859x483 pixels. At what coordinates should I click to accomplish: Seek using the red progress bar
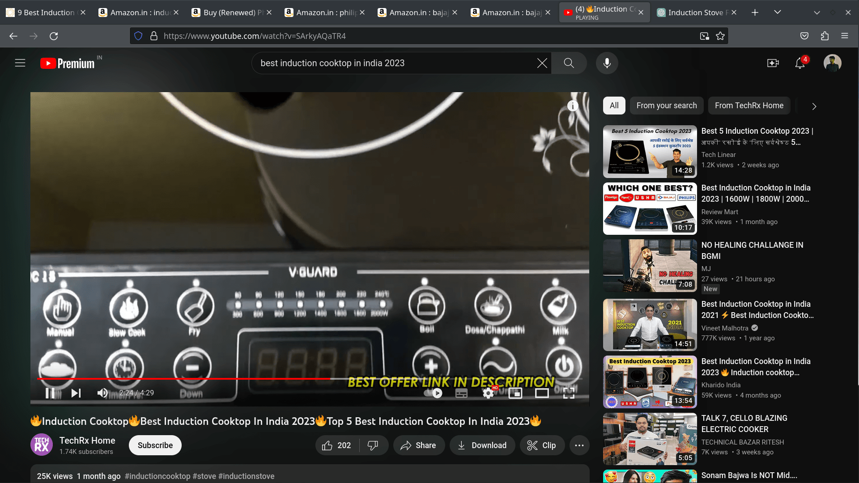(x=310, y=379)
